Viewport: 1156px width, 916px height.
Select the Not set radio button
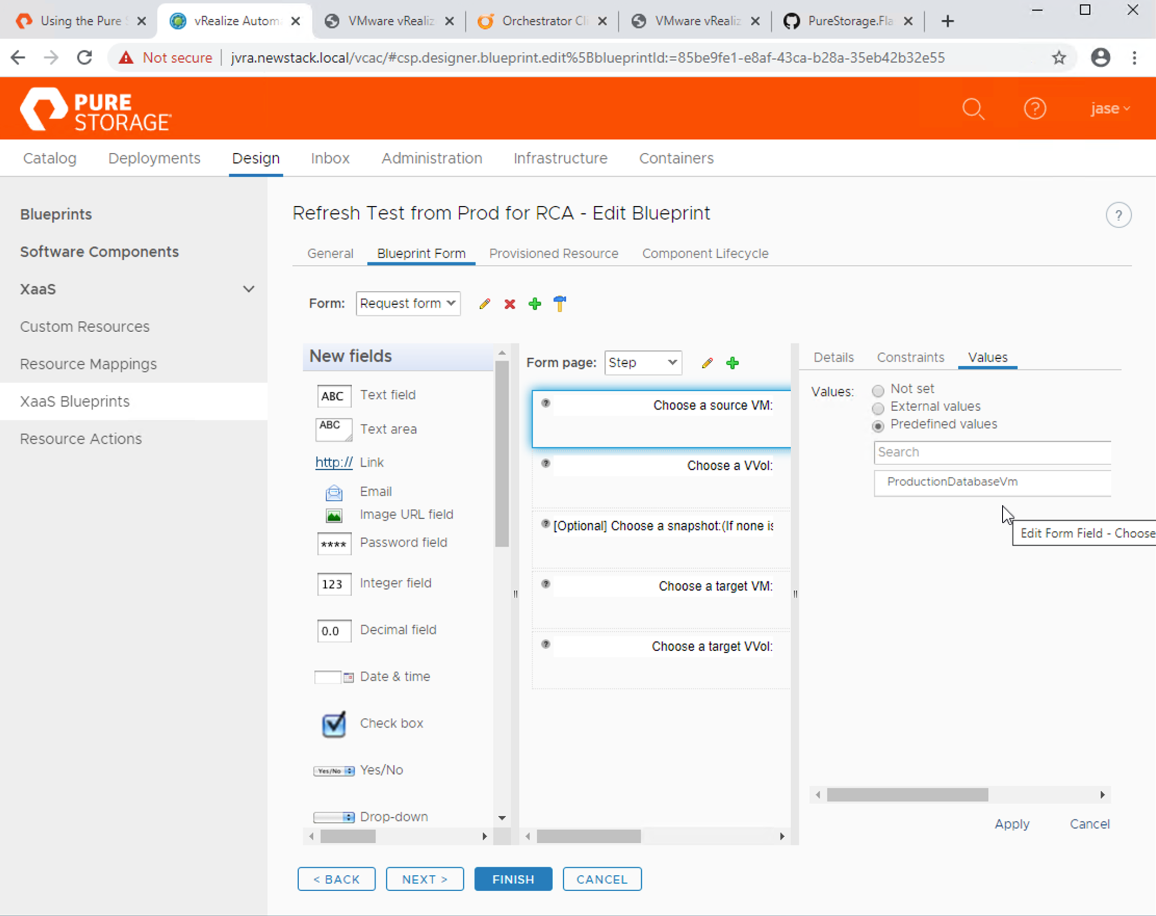pyautogui.click(x=878, y=390)
